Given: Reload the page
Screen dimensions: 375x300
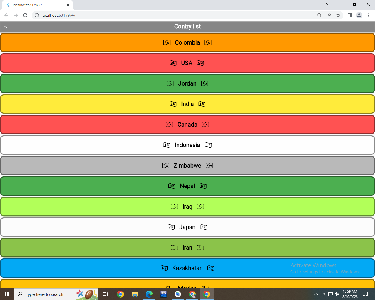Looking at the screenshot, I should click(25, 15).
